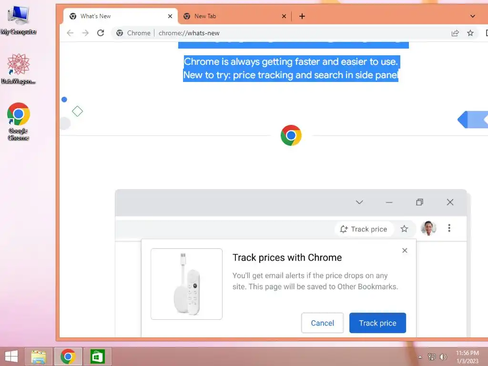Click the Cancel button in dialog
The width and height of the screenshot is (488, 366).
[323, 323]
